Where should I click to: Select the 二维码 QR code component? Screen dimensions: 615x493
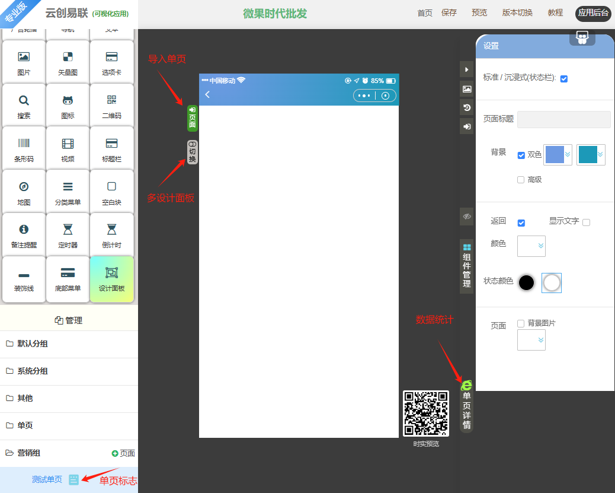tap(111, 106)
